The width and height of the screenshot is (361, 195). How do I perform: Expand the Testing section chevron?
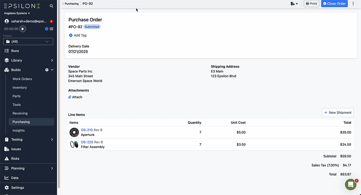pos(52,140)
